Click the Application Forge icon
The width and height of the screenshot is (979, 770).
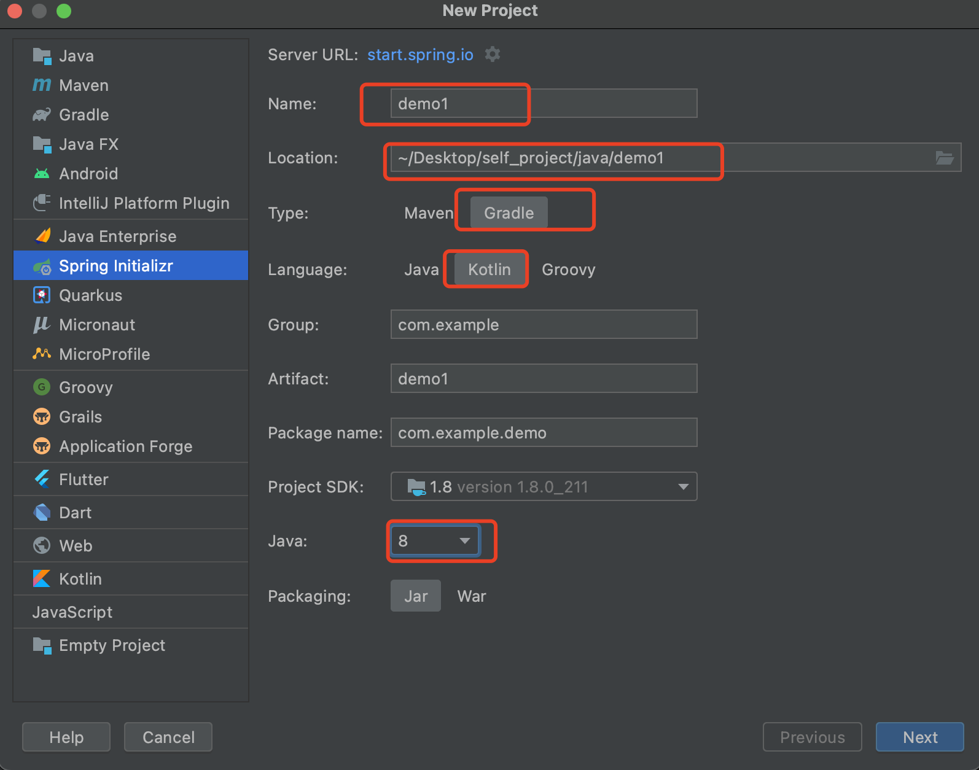coord(42,446)
